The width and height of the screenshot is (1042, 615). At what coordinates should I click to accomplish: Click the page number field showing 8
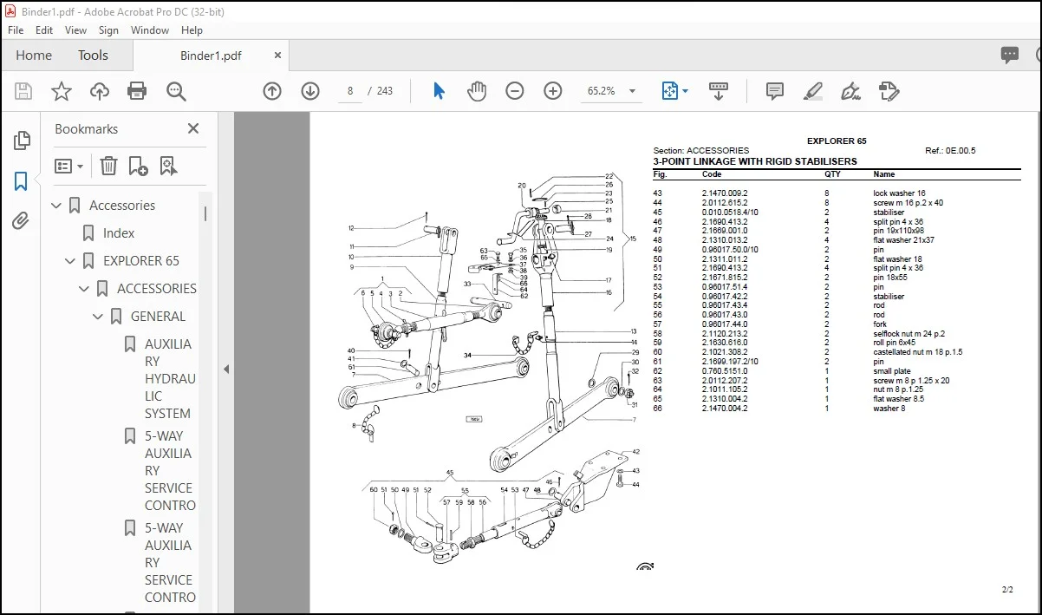pos(350,91)
